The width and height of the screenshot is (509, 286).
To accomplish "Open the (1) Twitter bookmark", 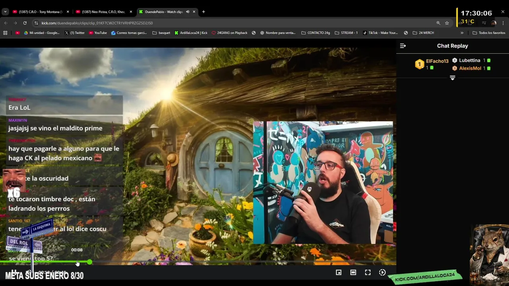I will tap(75, 33).
